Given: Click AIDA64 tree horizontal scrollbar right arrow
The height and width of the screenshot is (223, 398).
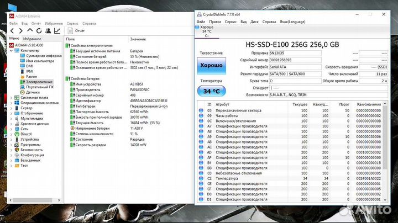Looking at the screenshot, I should click(x=59, y=200).
